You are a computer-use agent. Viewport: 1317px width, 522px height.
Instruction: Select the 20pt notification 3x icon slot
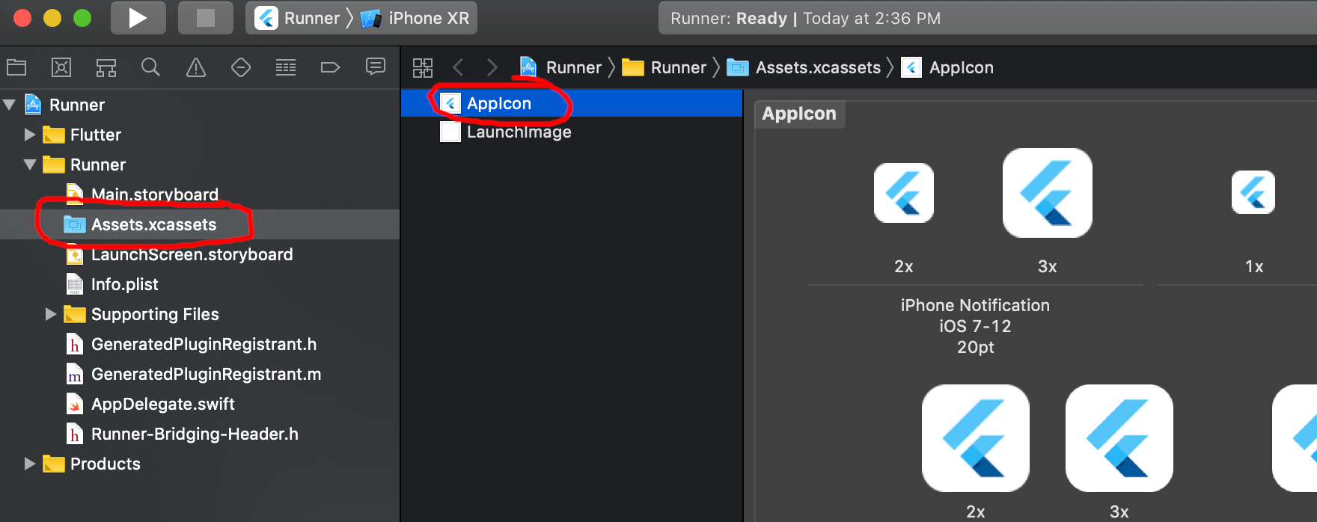tap(1048, 193)
